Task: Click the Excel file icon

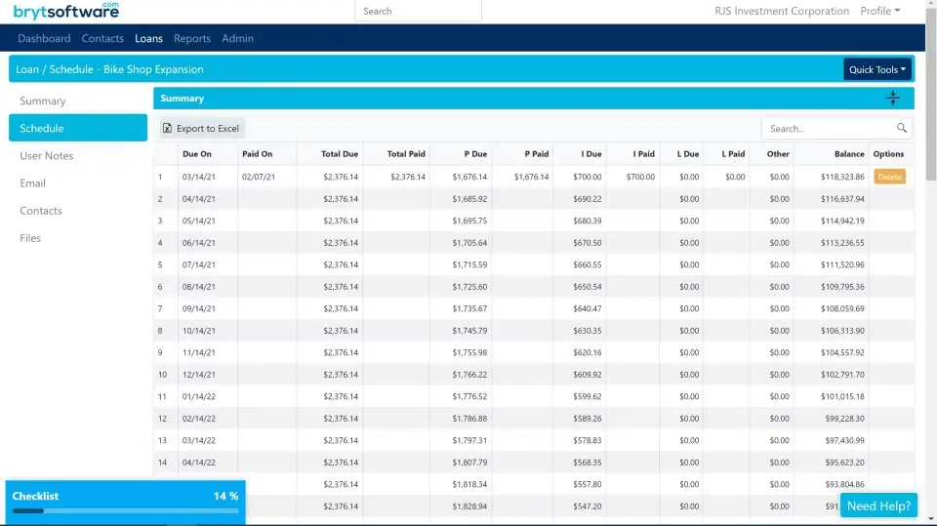Action: [x=168, y=129]
